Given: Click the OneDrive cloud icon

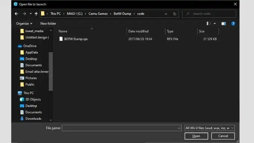Looking at the screenshot, I should tap(20, 46).
